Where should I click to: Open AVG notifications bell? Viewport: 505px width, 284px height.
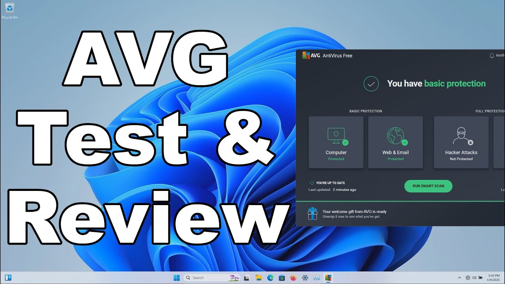pos(492,56)
